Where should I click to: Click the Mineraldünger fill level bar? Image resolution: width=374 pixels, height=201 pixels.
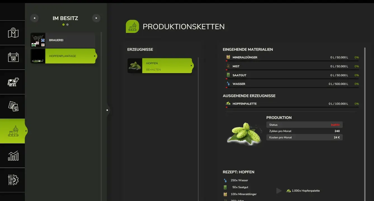point(292,61)
